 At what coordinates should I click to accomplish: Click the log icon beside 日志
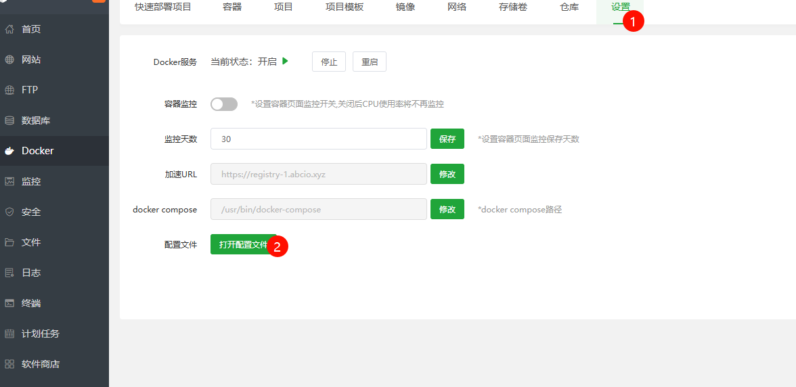tap(9, 273)
